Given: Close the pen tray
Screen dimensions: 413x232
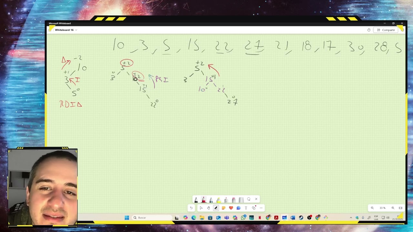Looking at the screenshot, I should point(256,199).
